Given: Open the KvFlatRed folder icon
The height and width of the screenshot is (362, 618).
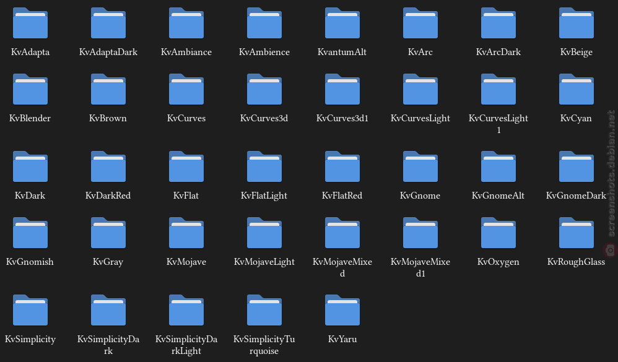Looking at the screenshot, I should 342,166.
